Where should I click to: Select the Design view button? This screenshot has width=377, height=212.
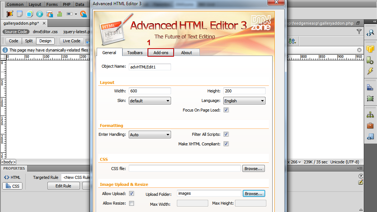[x=46, y=41]
